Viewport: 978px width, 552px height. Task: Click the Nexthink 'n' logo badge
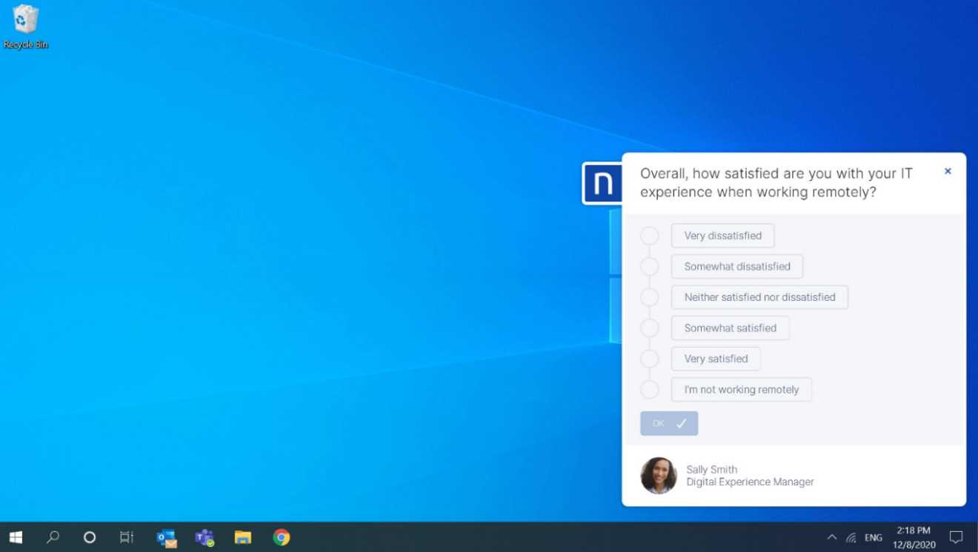[602, 183]
